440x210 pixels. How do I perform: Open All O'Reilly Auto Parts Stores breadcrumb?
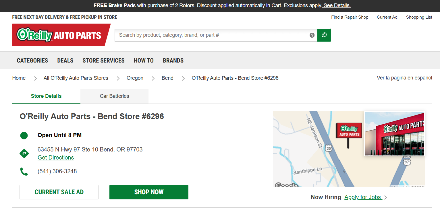[76, 78]
